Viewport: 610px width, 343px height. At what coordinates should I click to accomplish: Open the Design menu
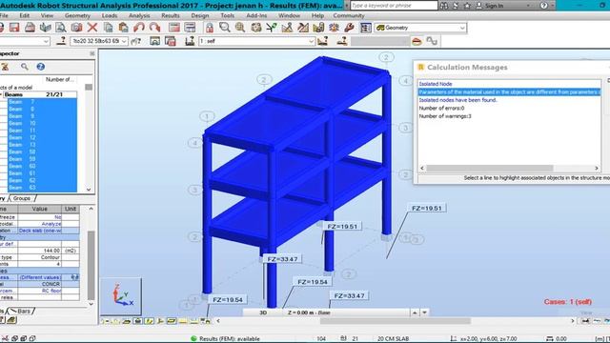click(200, 15)
